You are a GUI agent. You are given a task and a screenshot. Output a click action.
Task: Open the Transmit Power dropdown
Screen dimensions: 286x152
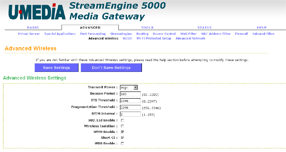click(x=129, y=87)
